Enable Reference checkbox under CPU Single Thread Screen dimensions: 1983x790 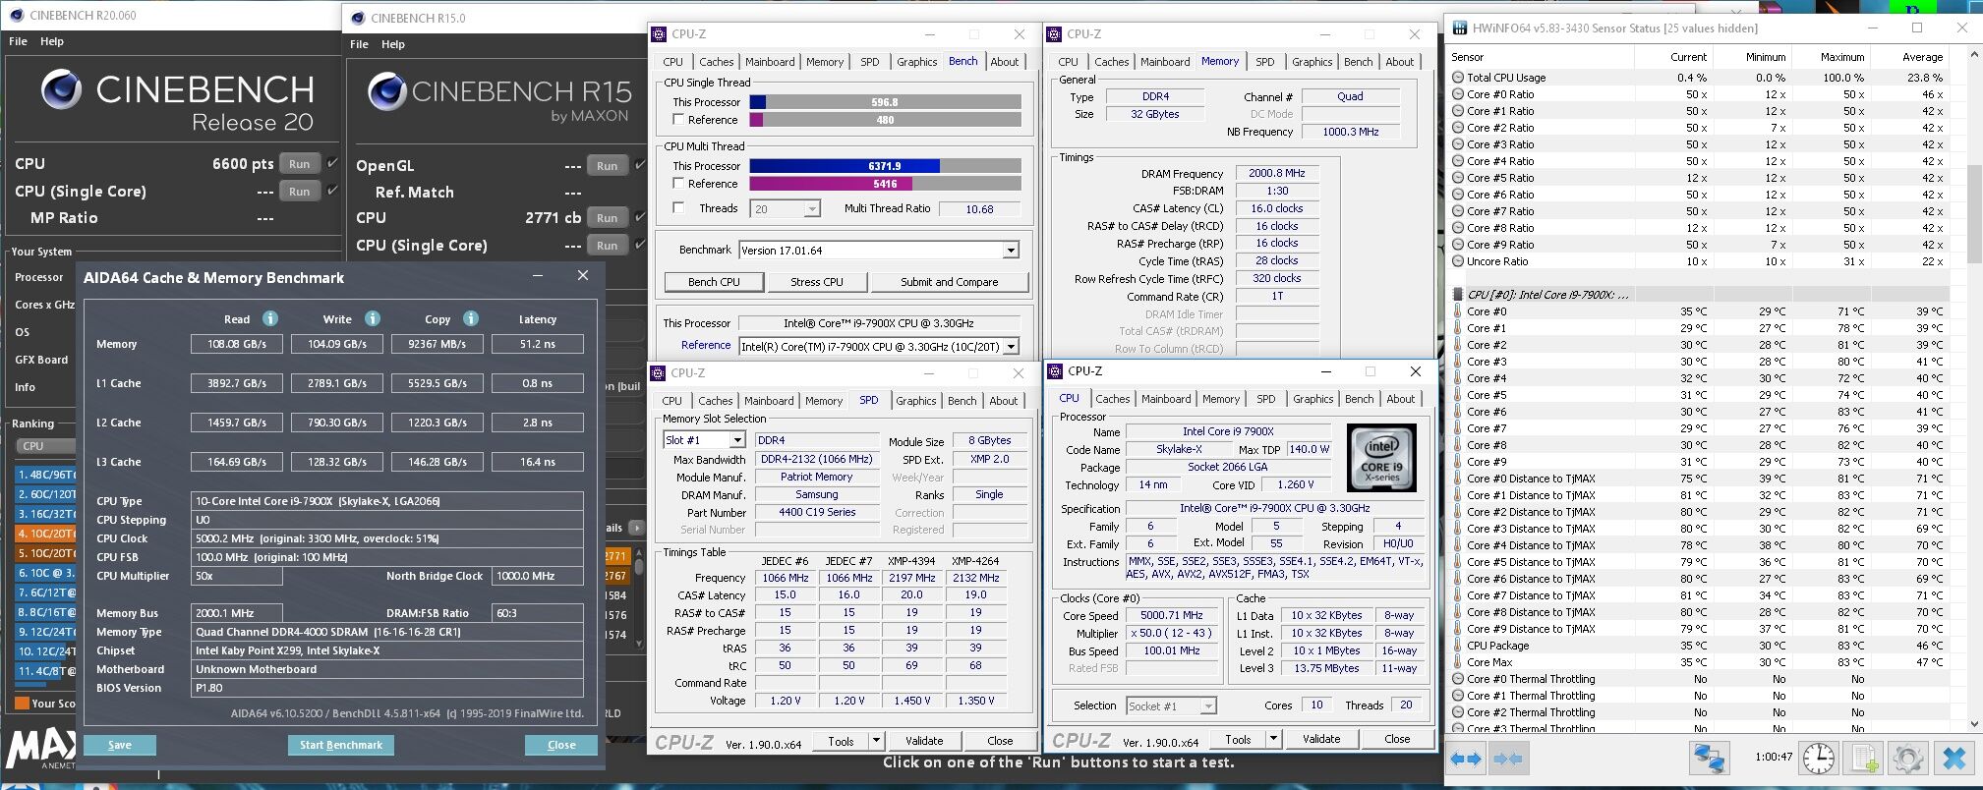(x=678, y=119)
